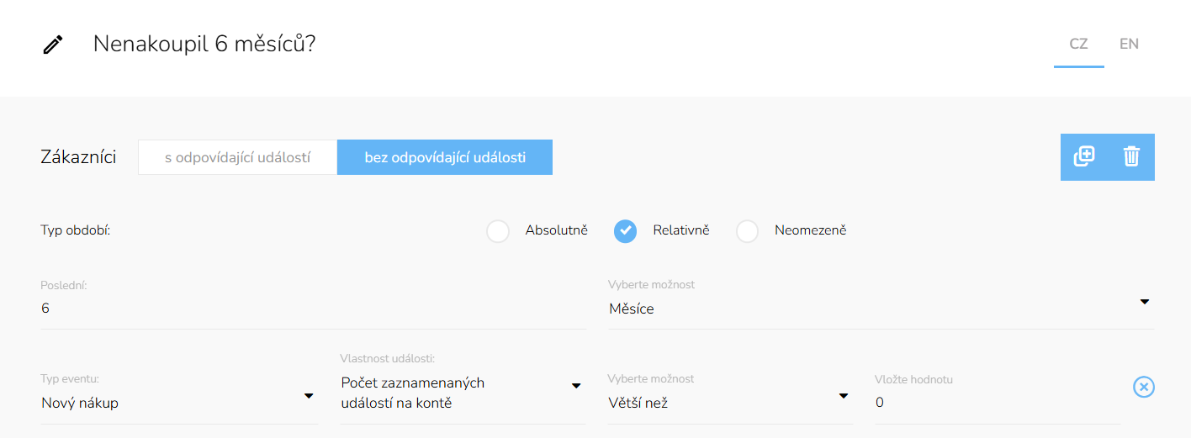This screenshot has height=438, width=1191.
Task: Delete the condition using the trash icon
Action: [x=1131, y=156]
